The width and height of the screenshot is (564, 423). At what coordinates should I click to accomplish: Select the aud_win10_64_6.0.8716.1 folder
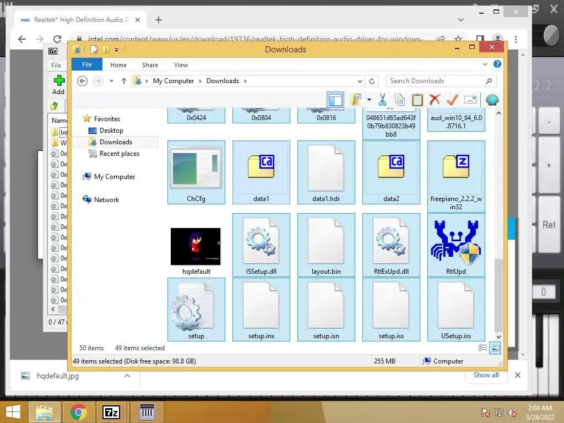(x=456, y=120)
